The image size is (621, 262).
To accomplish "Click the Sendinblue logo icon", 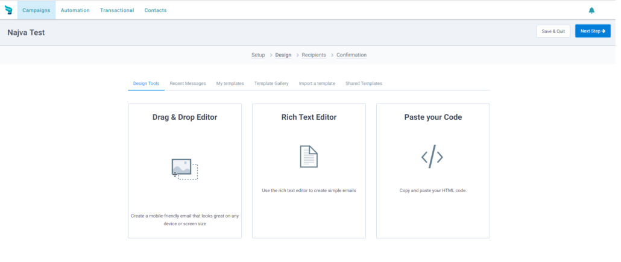I will coord(8,10).
